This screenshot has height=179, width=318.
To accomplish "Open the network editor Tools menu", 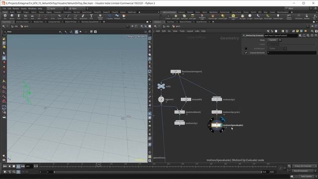I will coord(182,31).
